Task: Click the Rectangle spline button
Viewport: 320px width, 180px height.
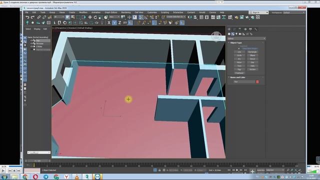Action: [x=252, y=52]
